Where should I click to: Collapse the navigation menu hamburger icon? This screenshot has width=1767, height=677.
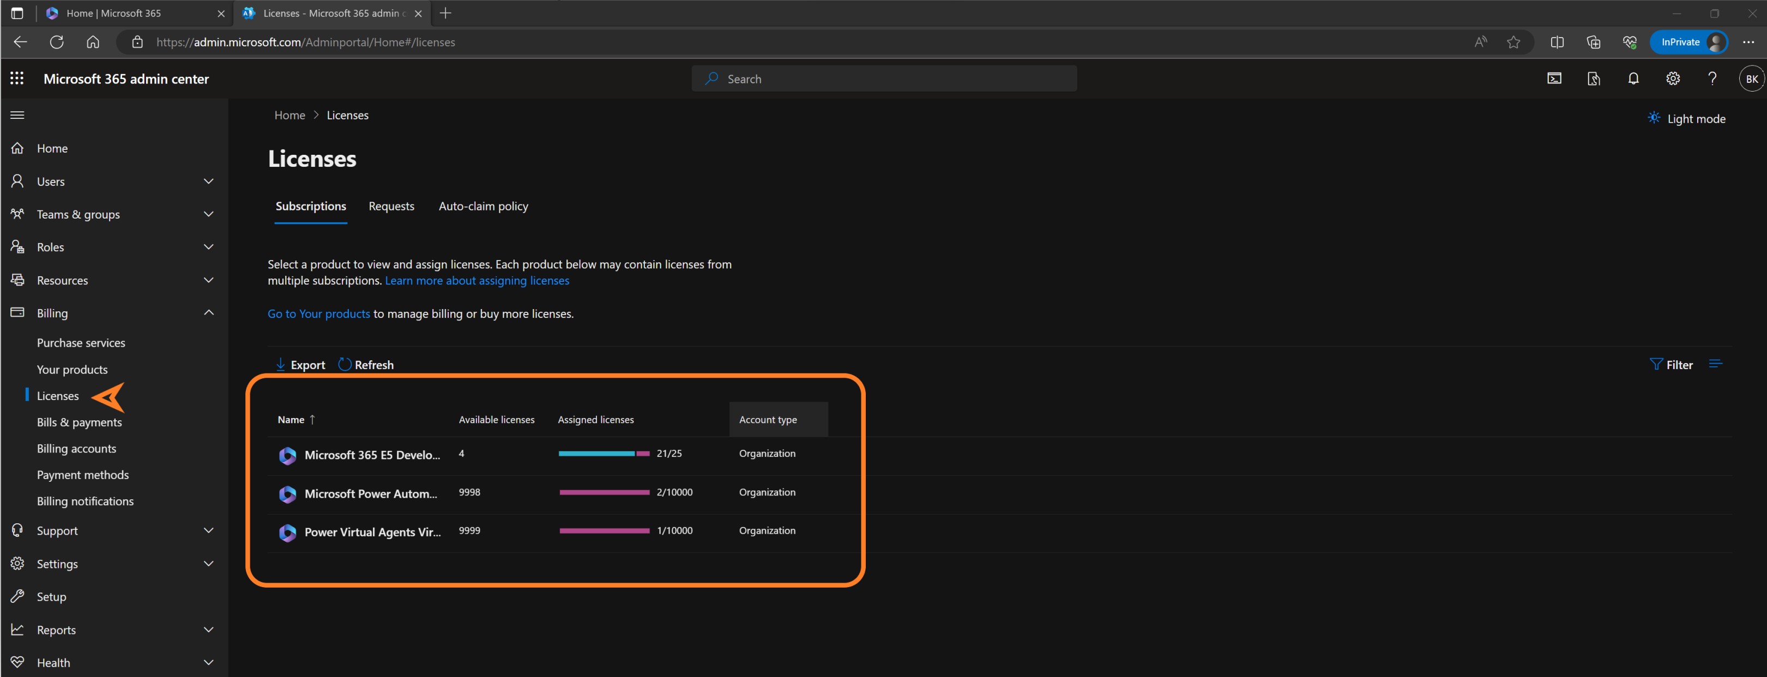click(17, 115)
